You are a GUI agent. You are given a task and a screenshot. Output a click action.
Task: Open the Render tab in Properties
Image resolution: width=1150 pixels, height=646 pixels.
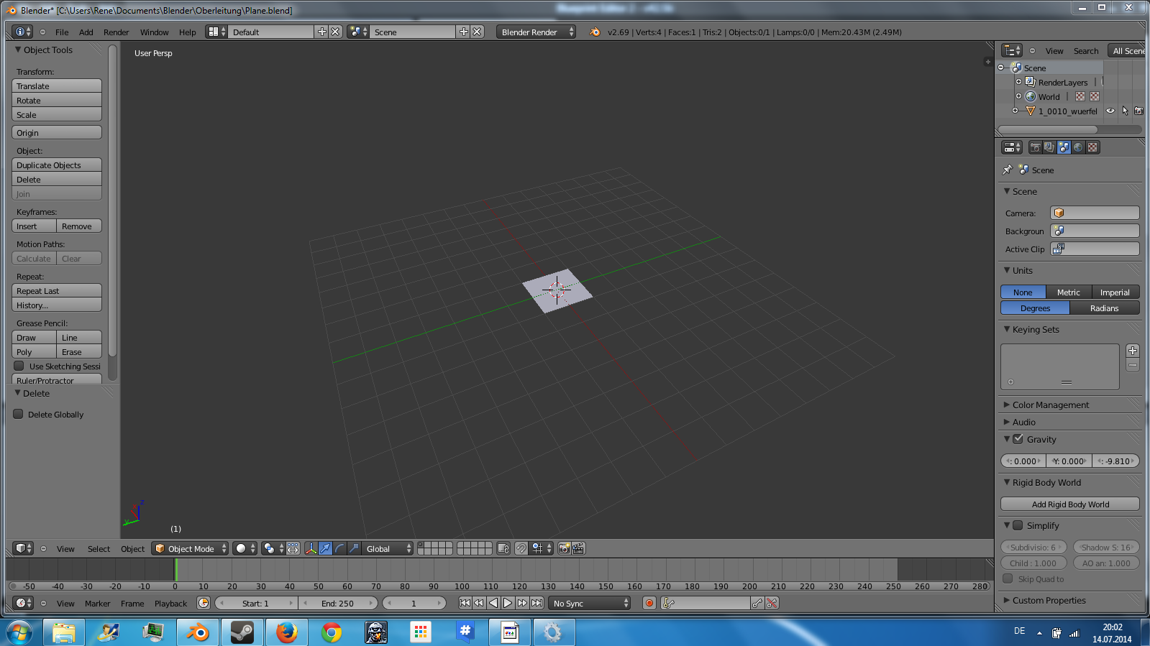point(1035,147)
